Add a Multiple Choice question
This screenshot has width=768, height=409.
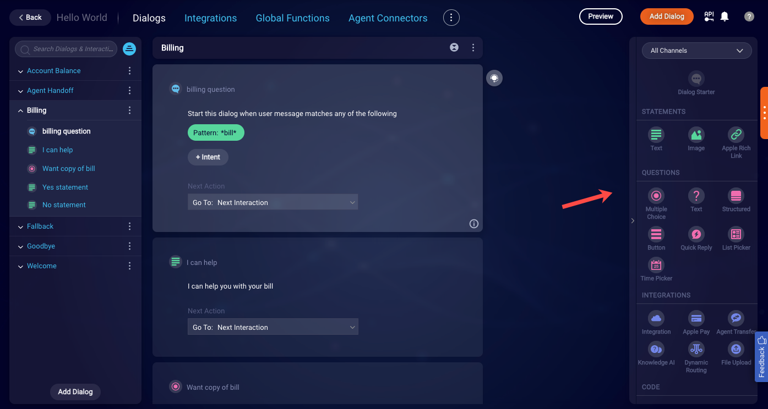click(656, 196)
